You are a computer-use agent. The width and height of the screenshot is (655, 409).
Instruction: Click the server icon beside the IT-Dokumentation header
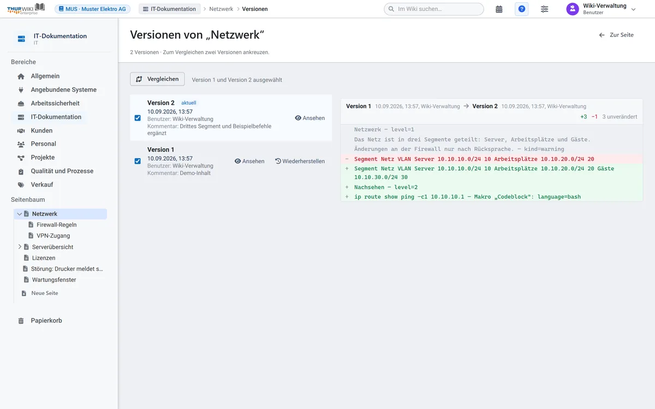[22, 39]
